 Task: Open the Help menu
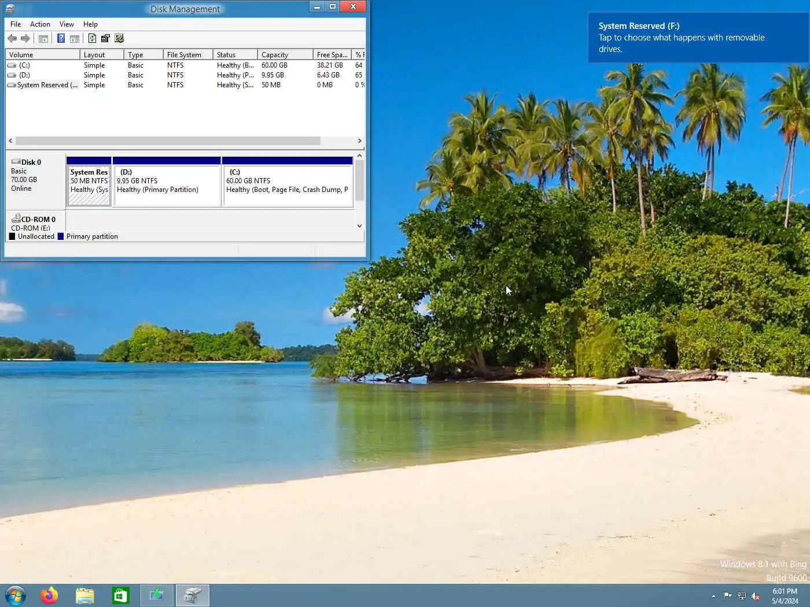pyautogui.click(x=90, y=24)
